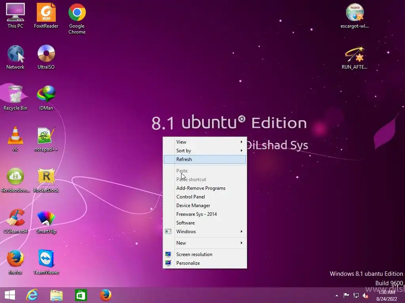Image resolution: width=405 pixels, height=303 pixels.
Task: Select the IDMan desktop shortcut
Action: pos(46,98)
